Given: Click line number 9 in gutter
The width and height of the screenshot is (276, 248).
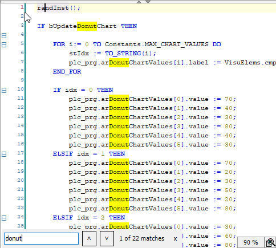Looking at the screenshot, I should 22,80.
